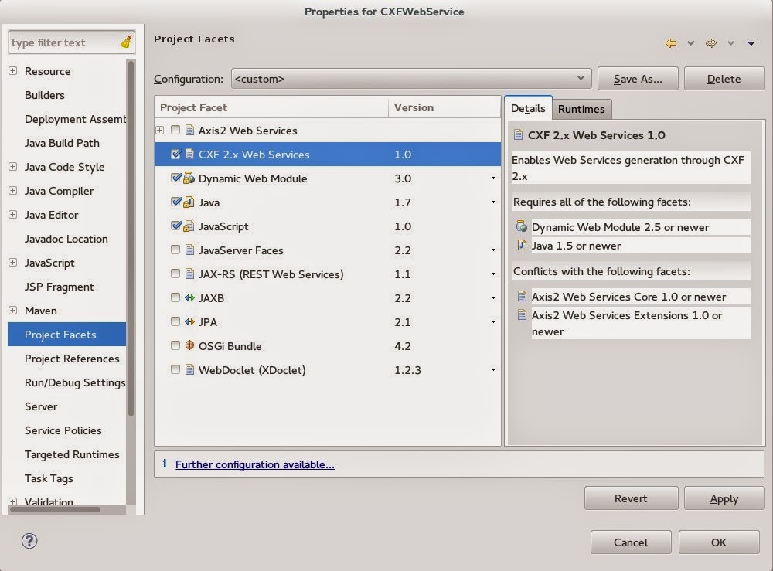Click the icon in the CXF details heading
This screenshot has height=571, width=773.
pos(518,134)
